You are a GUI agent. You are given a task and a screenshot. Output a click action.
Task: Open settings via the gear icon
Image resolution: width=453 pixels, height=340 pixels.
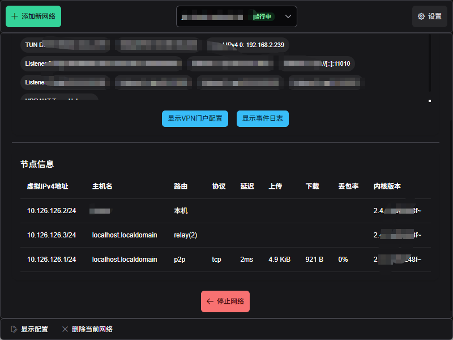421,16
